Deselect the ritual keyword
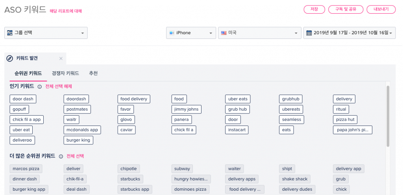 point(341,109)
